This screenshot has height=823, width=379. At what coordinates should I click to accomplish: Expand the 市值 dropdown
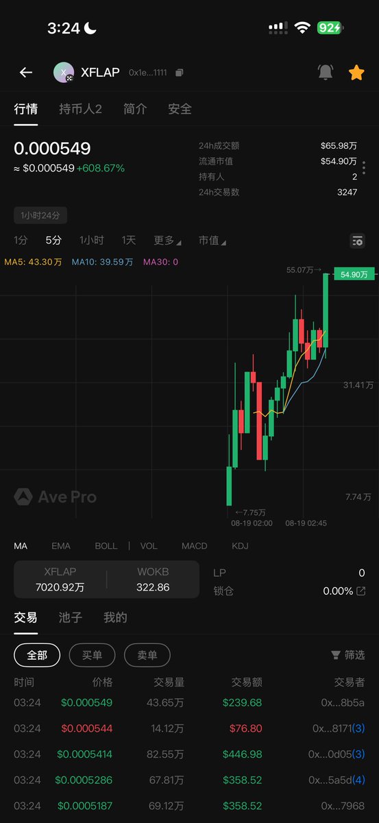pyautogui.click(x=212, y=241)
